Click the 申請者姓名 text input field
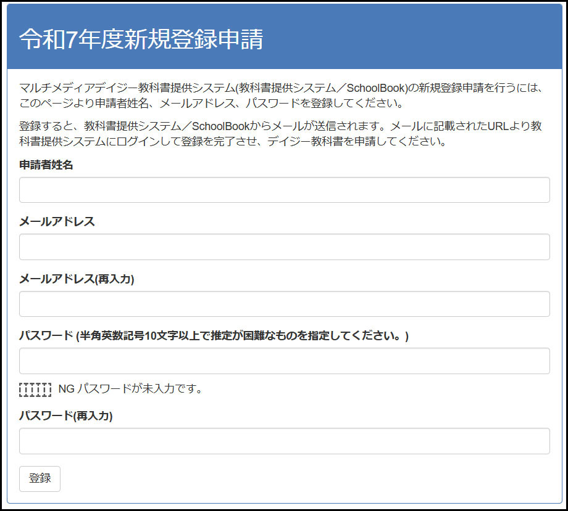 tap(284, 190)
